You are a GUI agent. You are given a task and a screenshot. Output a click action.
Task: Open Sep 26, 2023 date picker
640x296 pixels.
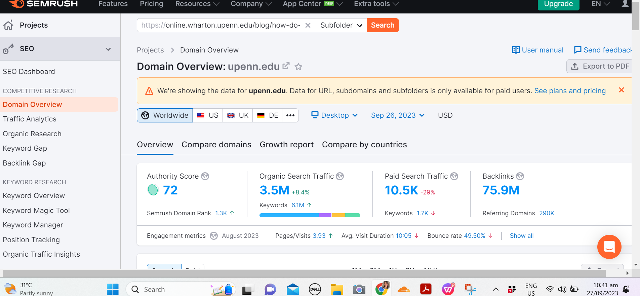398,115
